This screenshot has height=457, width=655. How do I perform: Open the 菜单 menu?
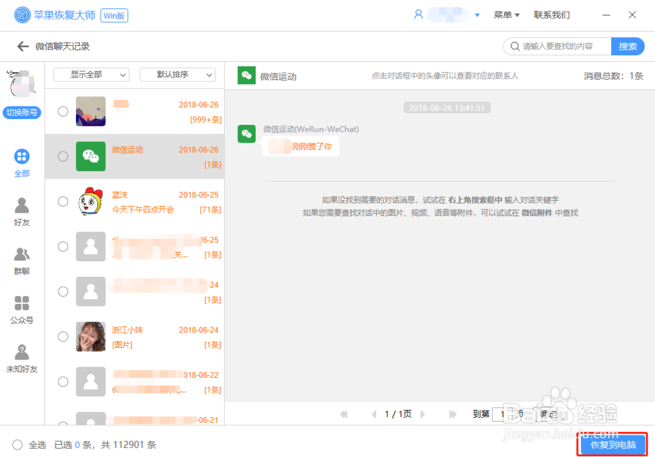pos(506,15)
